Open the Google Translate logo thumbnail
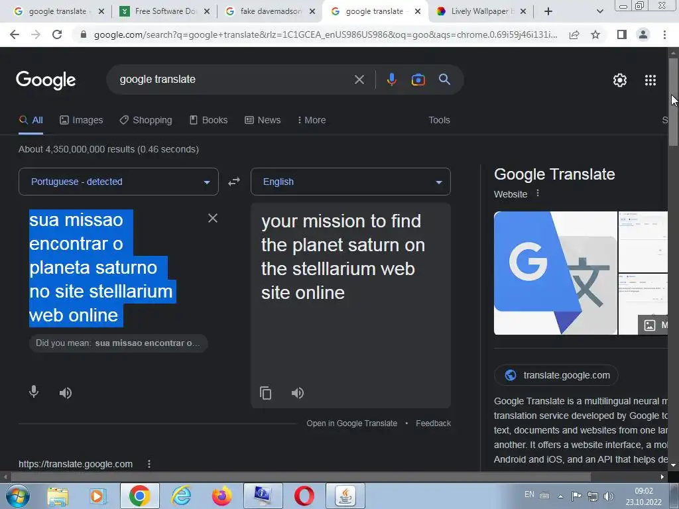Viewport: 679px width, 509px height. tap(555, 272)
